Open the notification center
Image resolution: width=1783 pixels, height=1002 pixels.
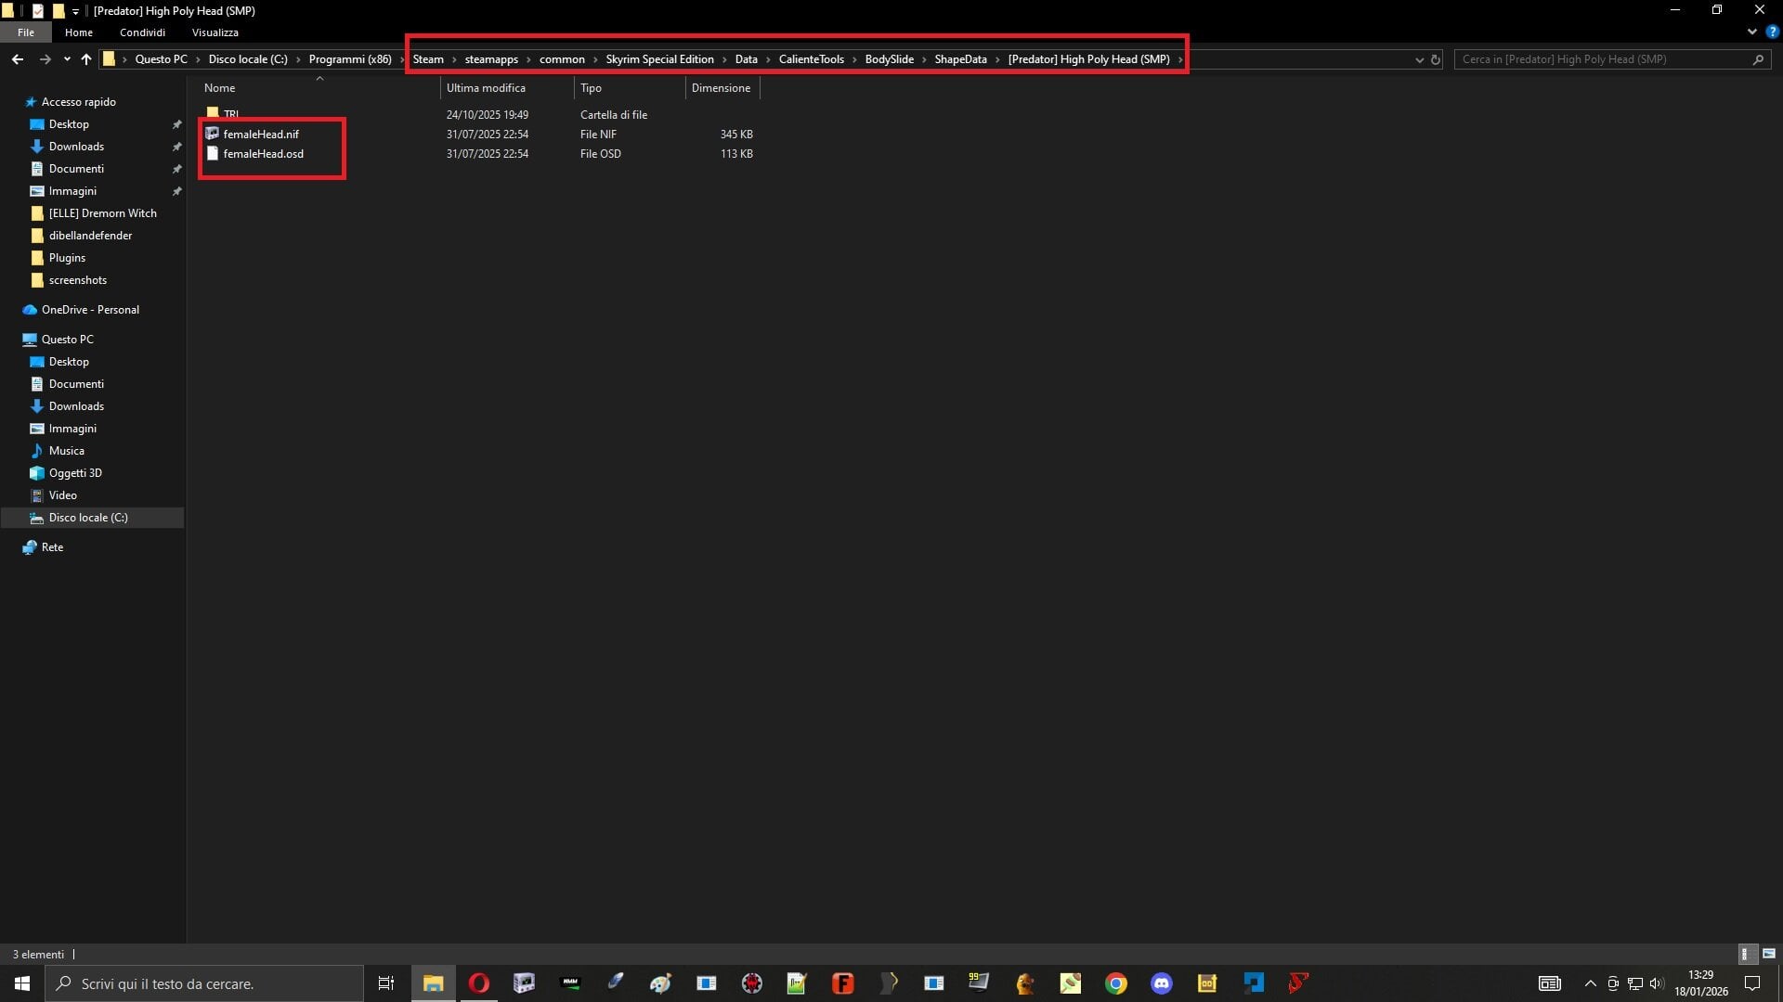pyautogui.click(x=1752, y=983)
